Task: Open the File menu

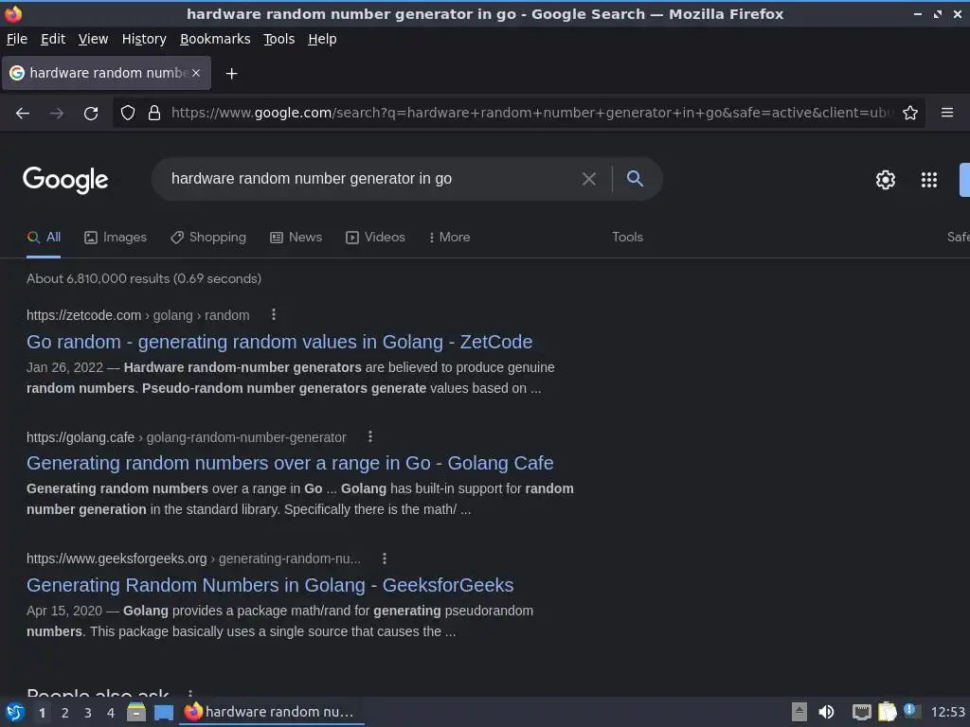Action: tap(17, 39)
